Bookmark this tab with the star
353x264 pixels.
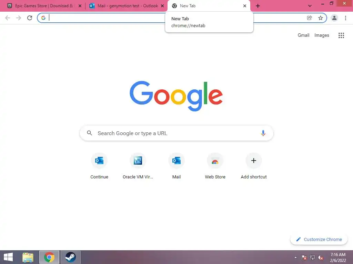click(321, 18)
